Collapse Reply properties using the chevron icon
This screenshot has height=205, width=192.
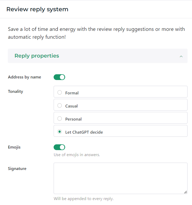181,56
